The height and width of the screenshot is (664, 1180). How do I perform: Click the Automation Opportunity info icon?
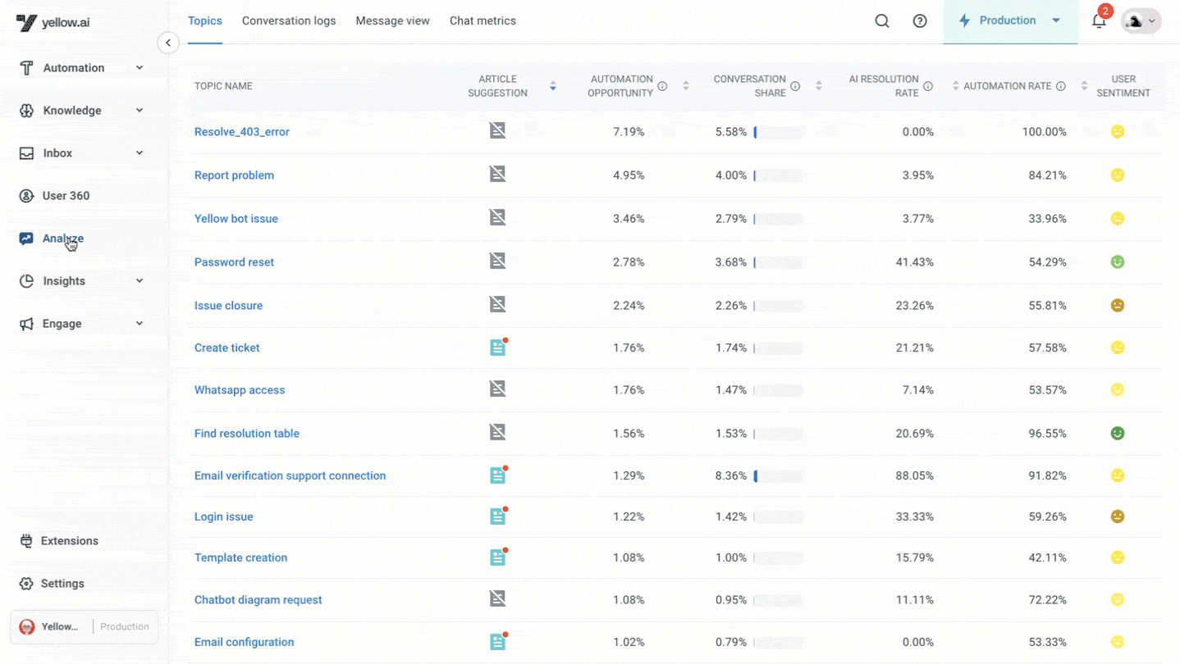coord(662,86)
